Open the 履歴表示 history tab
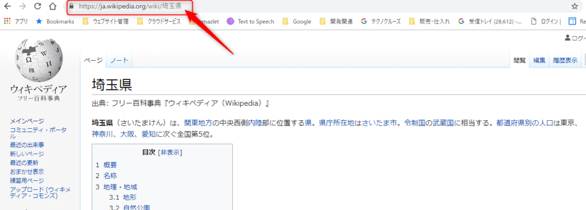The image size is (586, 210). click(x=565, y=60)
